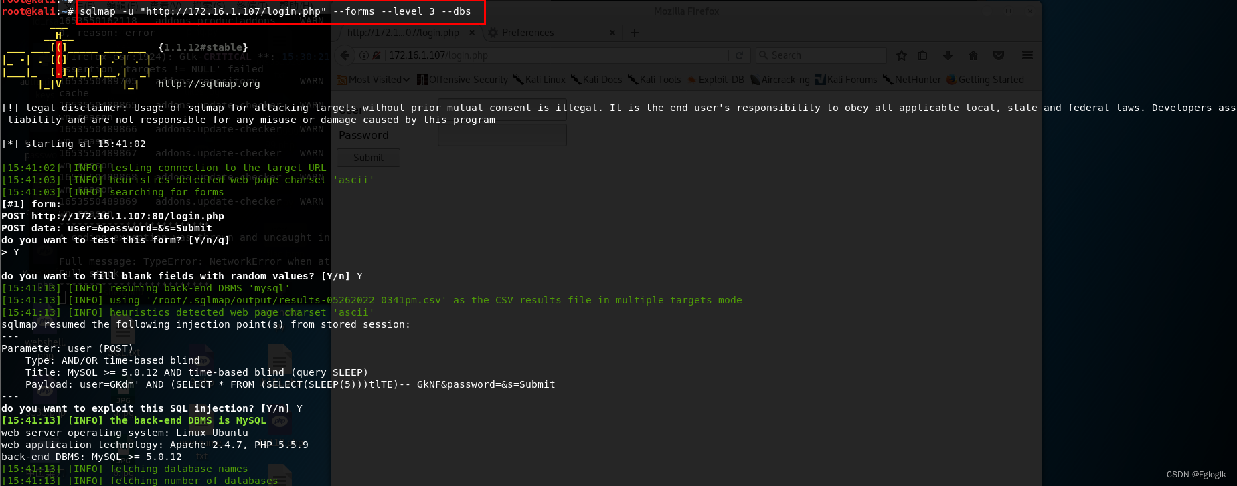Click 'POST data: user=&password=&s=Submit' line
This screenshot has width=1237, height=486.
point(106,228)
